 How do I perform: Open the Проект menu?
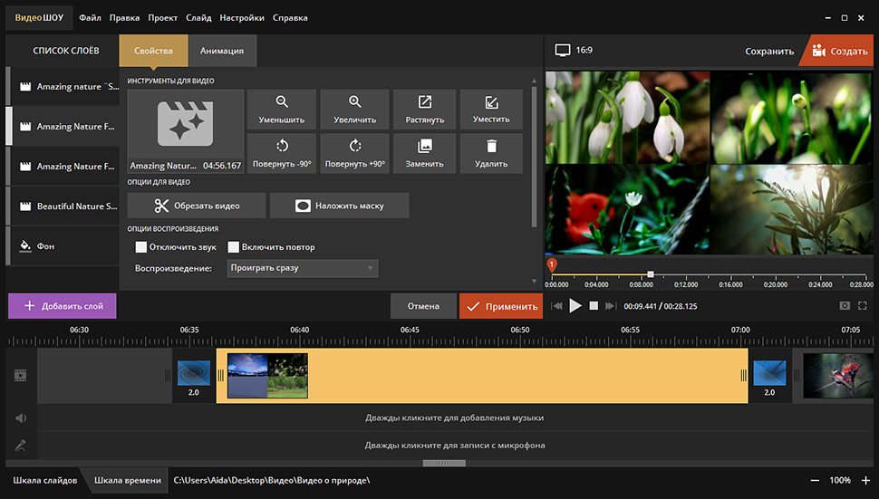[x=162, y=18]
